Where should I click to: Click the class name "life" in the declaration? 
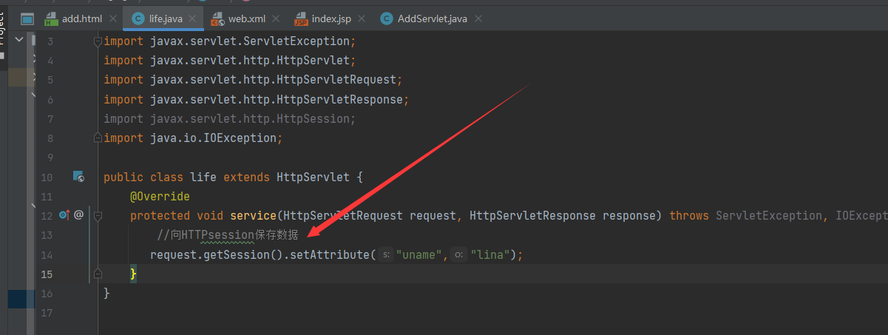(x=203, y=177)
